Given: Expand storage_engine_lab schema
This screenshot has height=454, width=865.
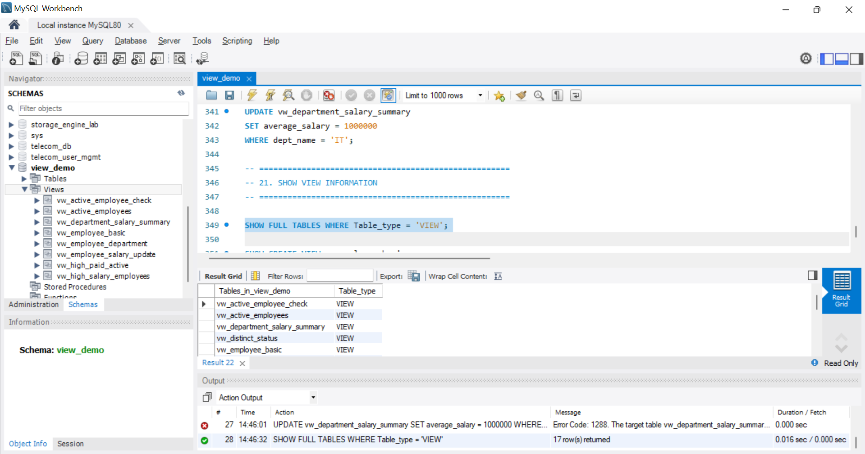Looking at the screenshot, I should [11, 125].
